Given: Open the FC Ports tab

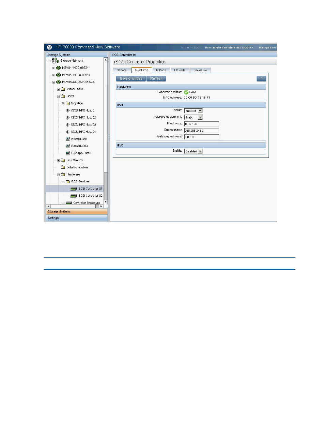Looking at the screenshot, I should [x=180, y=70].
